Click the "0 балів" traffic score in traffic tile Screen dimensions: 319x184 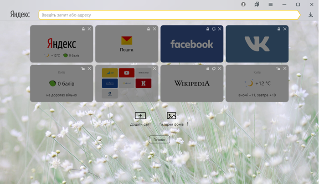click(x=66, y=83)
